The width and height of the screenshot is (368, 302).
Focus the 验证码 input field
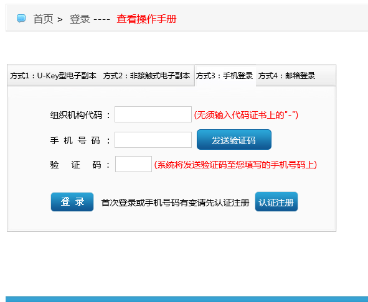click(x=133, y=164)
